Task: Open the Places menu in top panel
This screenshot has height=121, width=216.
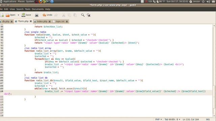Action: click(x=21, y=1)
